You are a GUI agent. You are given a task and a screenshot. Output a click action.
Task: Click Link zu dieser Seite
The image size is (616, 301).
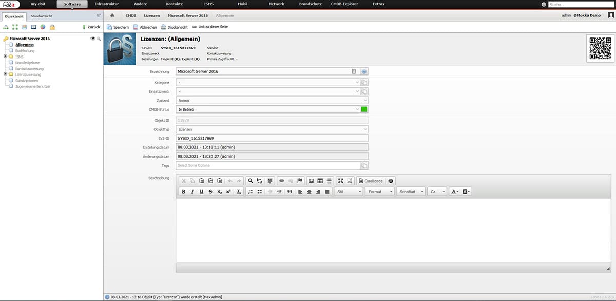[209, 27]
